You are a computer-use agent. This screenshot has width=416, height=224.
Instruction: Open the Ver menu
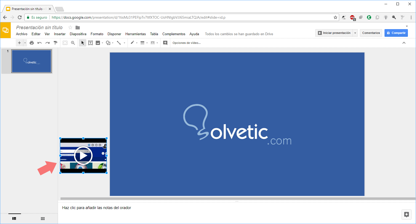coord(47,34)
